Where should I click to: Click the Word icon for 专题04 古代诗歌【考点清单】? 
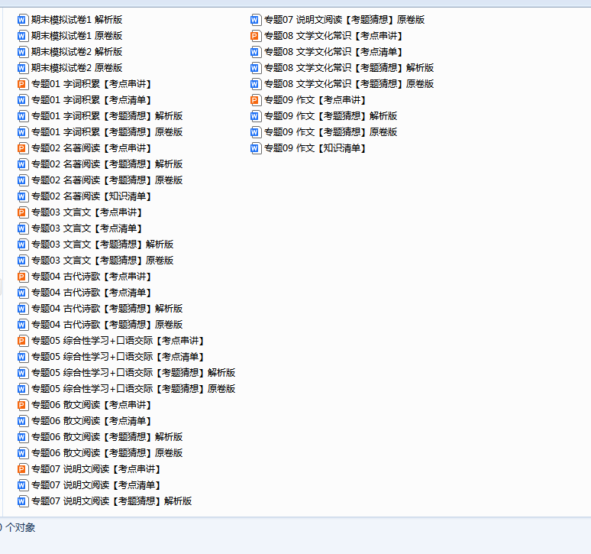pos(23,293)
